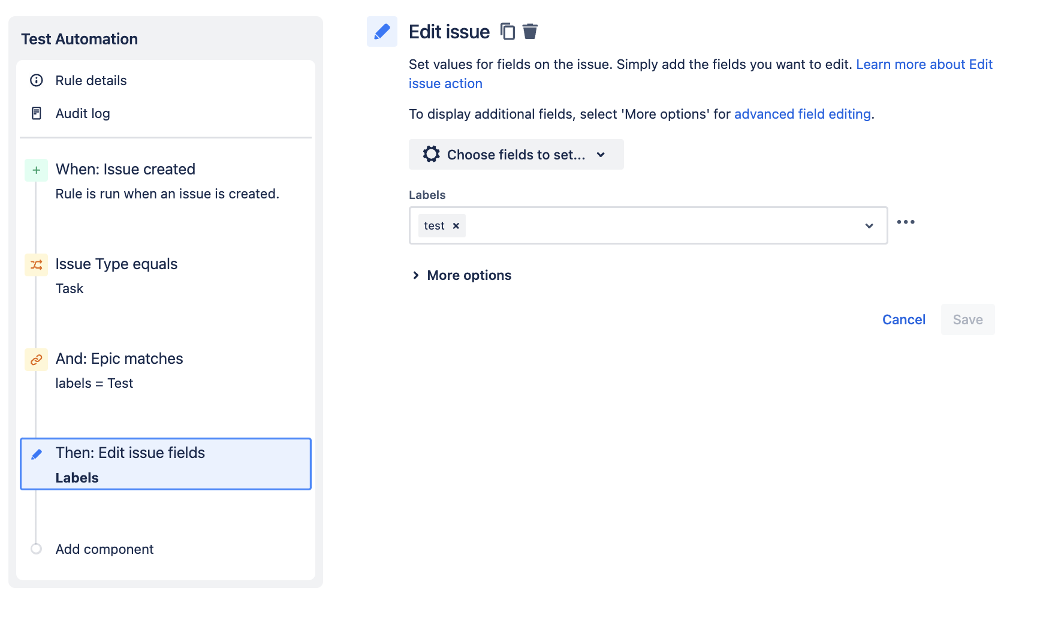Click the green plus trigger icon
Image resolution: width=1037 pixels, height=621 pixels.
[36, 170]
